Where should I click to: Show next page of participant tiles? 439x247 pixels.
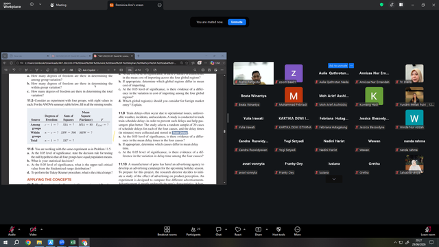pyautogui.click(x=334, y=179)
